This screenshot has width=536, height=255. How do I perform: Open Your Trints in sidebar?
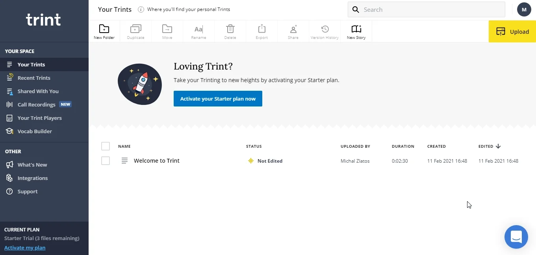pyautogui.click(x=44, y=64)
